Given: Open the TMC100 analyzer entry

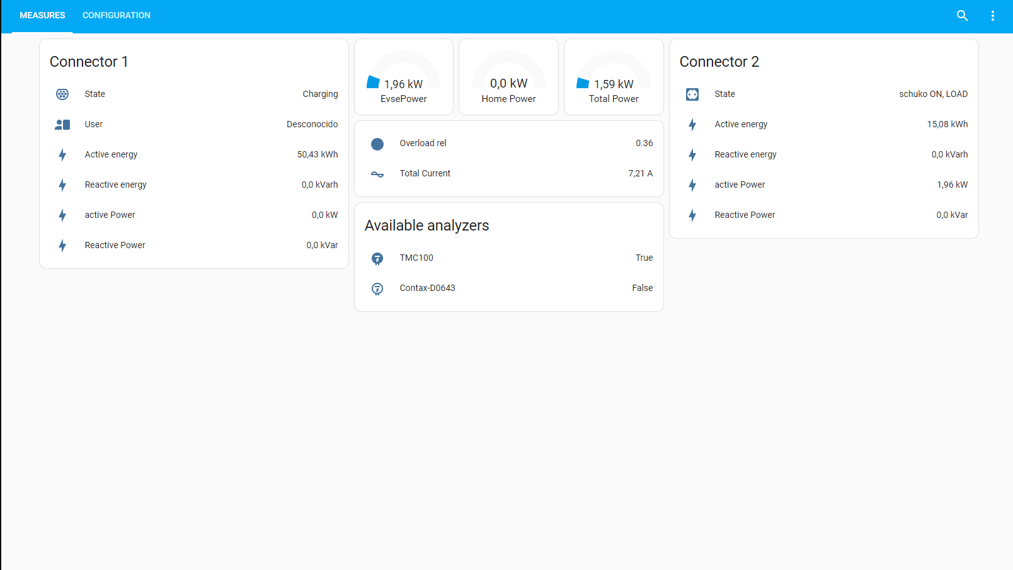Looking at the screenshot, I should [x=416, y=258].
